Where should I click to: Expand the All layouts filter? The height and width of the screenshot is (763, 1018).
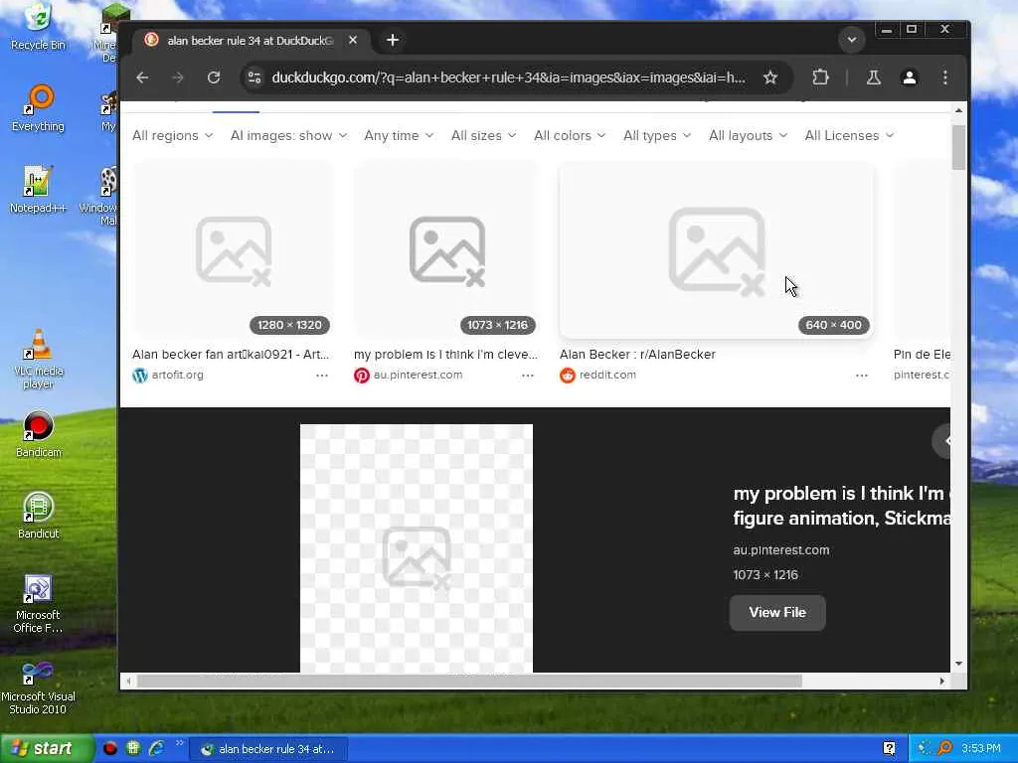[x=748, y=135]
